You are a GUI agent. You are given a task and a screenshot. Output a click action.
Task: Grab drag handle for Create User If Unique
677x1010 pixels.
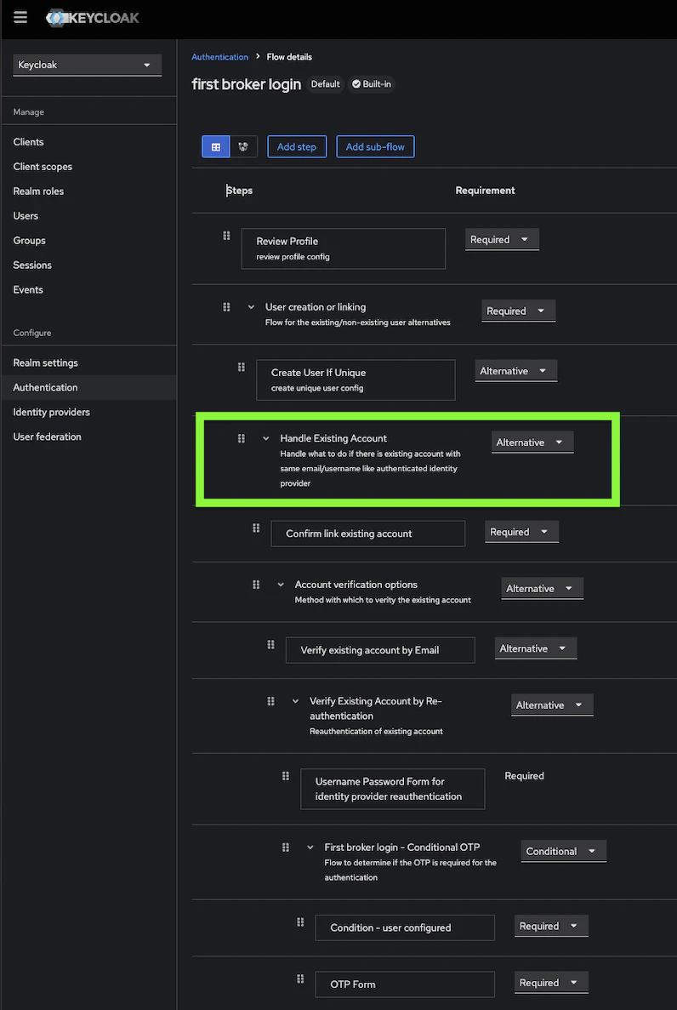coord(241,367)
